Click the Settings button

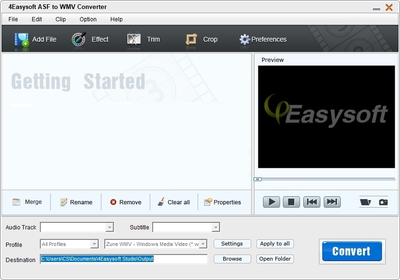232,244
